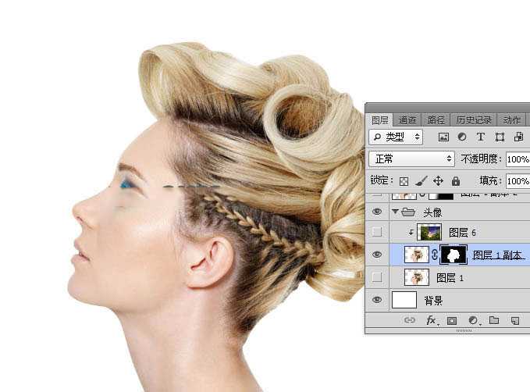Create new adjustment layer icon
The height and width of the screenshot is (392, 530).
[x=473, y=320]
